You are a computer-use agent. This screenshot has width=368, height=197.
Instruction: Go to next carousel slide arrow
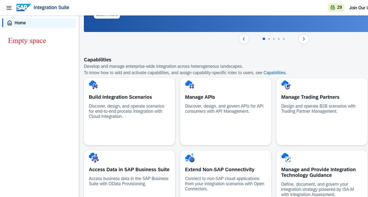[x=304, y=39]
